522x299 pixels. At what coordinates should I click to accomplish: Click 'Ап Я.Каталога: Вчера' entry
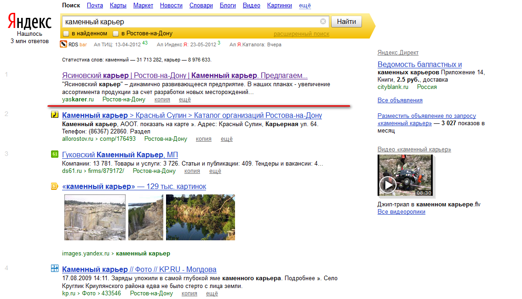click(x=255, y=44)
